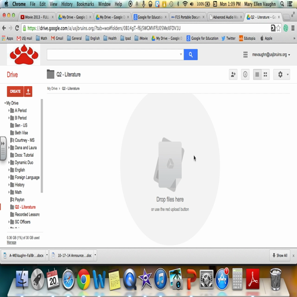Expand the English folder in sidebar
The width and height of the screenshot is (297, 297).
(9, 170)
